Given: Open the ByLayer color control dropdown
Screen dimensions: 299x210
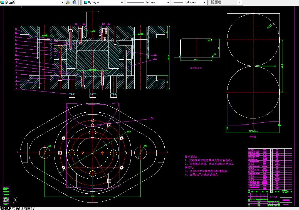Looking at the screenshot, I should tap(122, 2).
